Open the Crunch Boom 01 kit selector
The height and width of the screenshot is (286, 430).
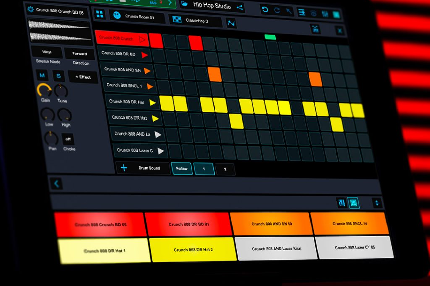pyautogui.click(x=137, y=17)
